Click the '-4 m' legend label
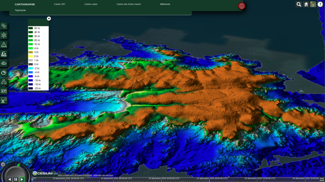Image resolution: width=325 pixels, height=182 pixels. pos(37,72)
